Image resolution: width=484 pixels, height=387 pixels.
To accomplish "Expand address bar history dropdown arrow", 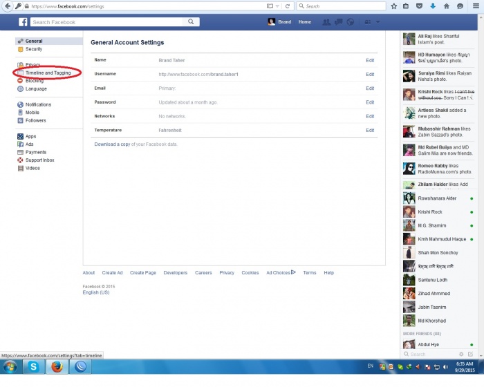I will (x=277, y=6).
